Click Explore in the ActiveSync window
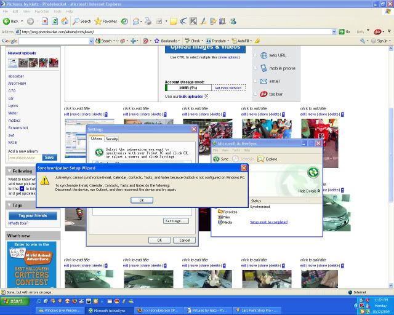The height and width of the screenshot is (315, 394). tap(268, 159)
